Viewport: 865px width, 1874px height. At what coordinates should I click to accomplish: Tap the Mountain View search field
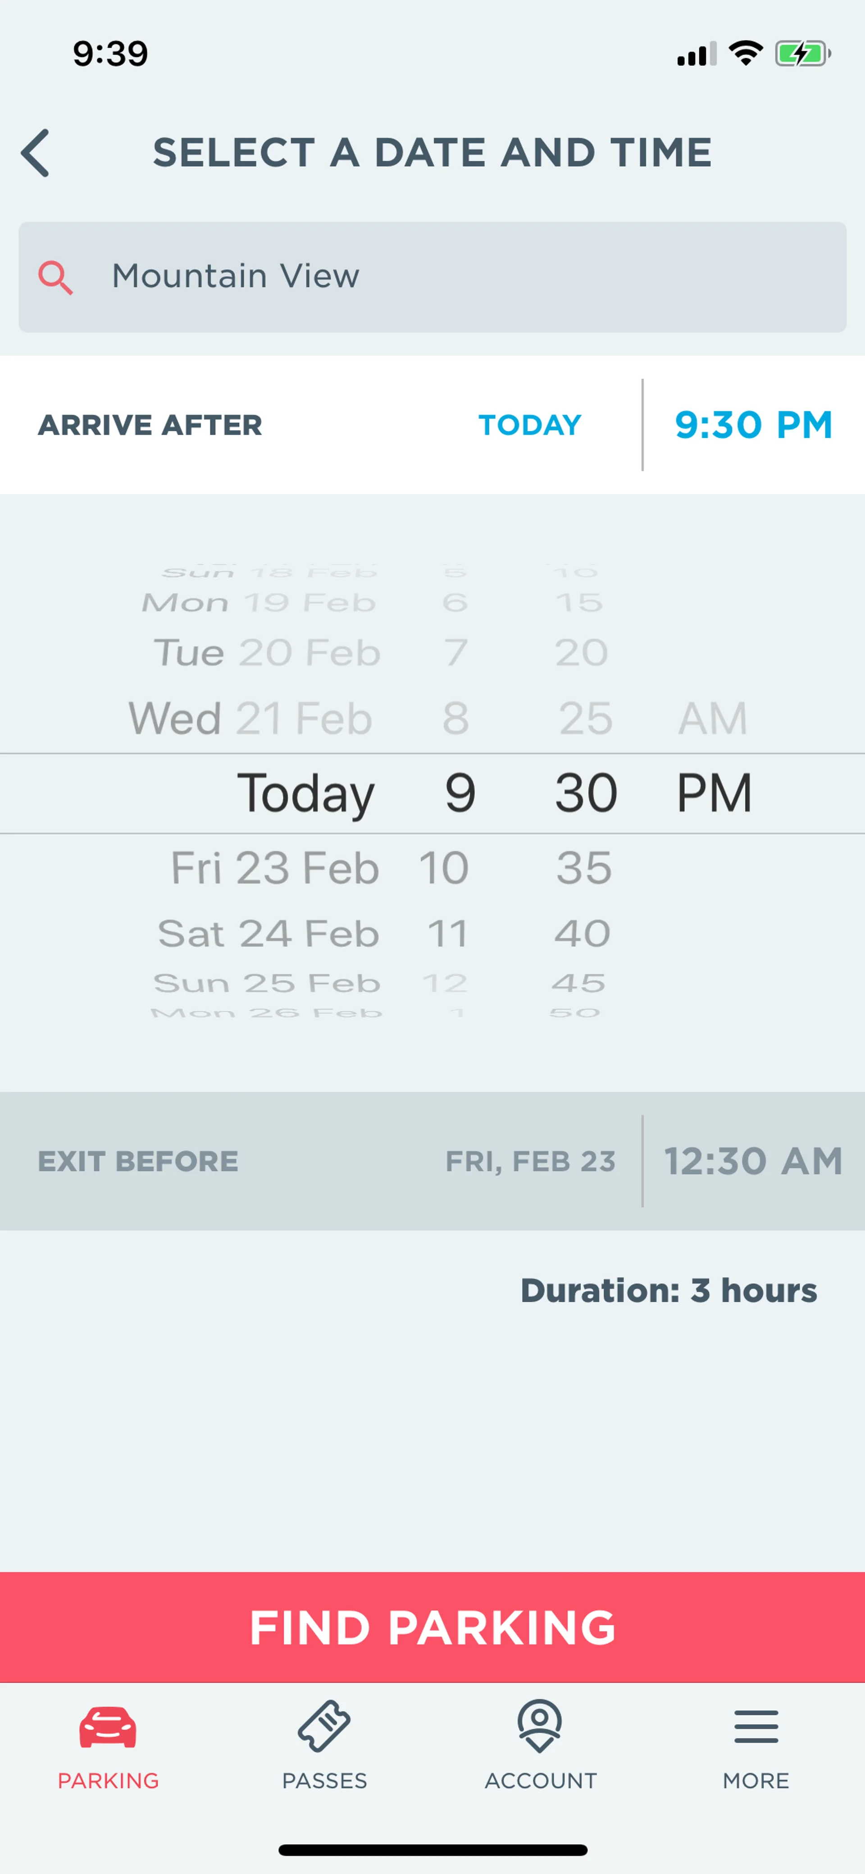click(x=432, y=277)
